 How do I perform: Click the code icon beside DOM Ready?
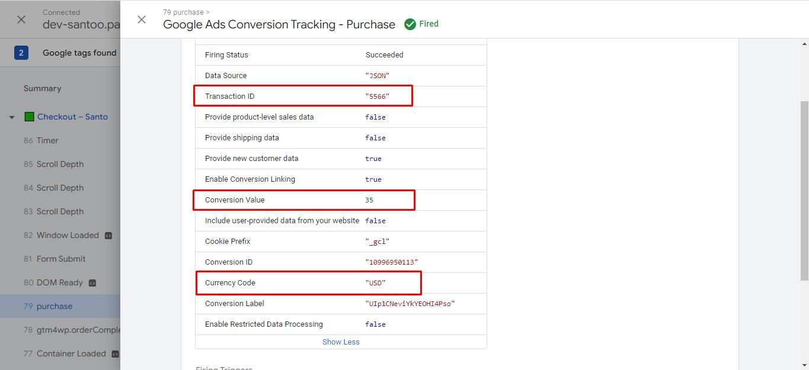coord(92,283)
